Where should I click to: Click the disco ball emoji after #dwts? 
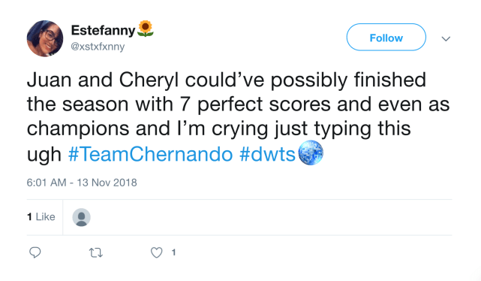[311, 153]
